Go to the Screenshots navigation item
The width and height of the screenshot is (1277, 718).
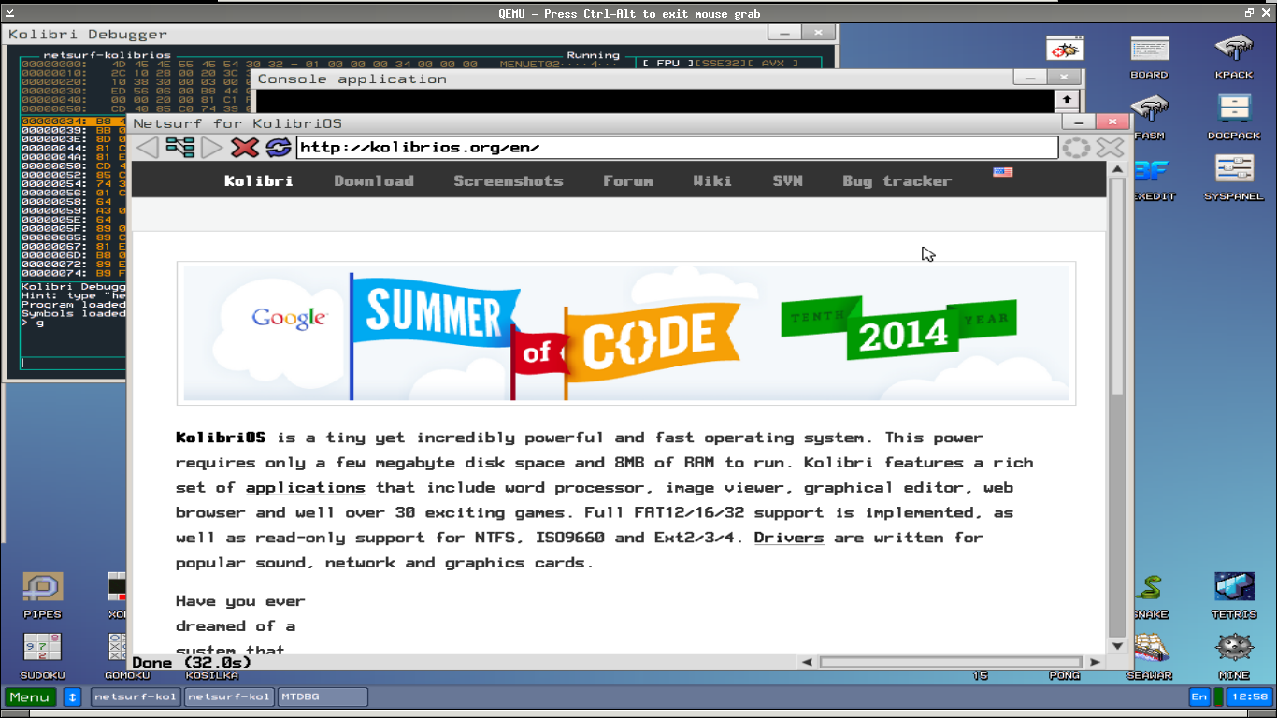(509, 180)
